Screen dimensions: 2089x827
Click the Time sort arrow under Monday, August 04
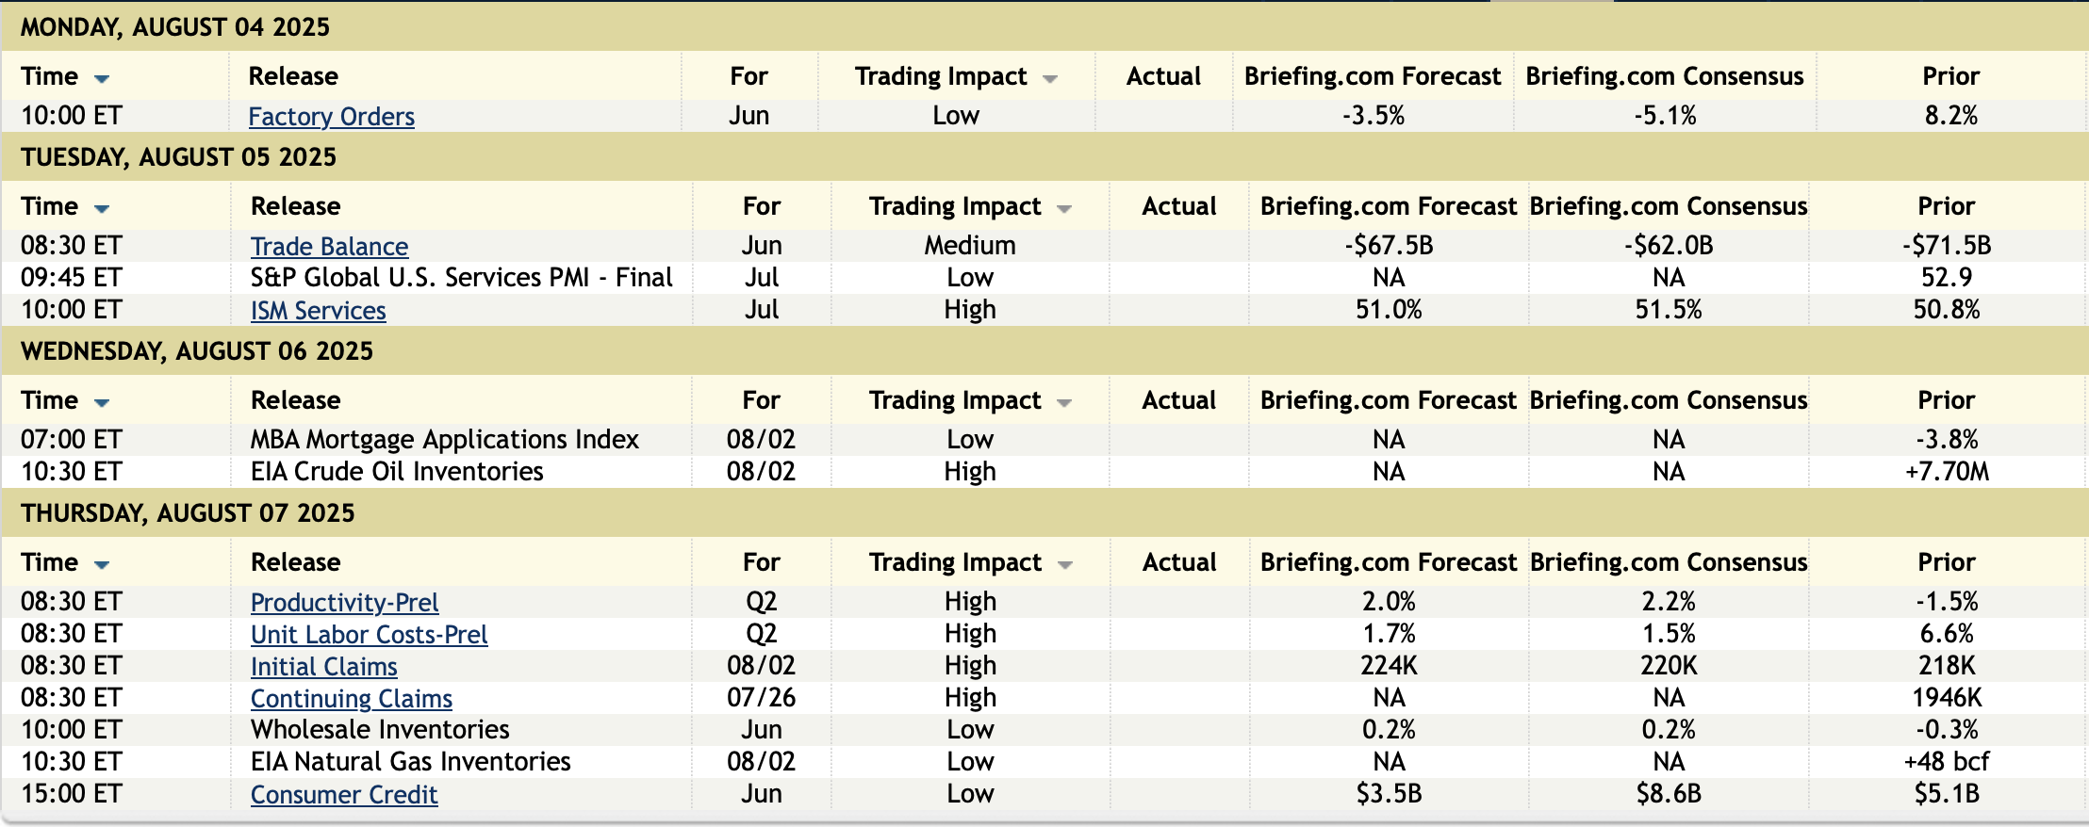102,79
